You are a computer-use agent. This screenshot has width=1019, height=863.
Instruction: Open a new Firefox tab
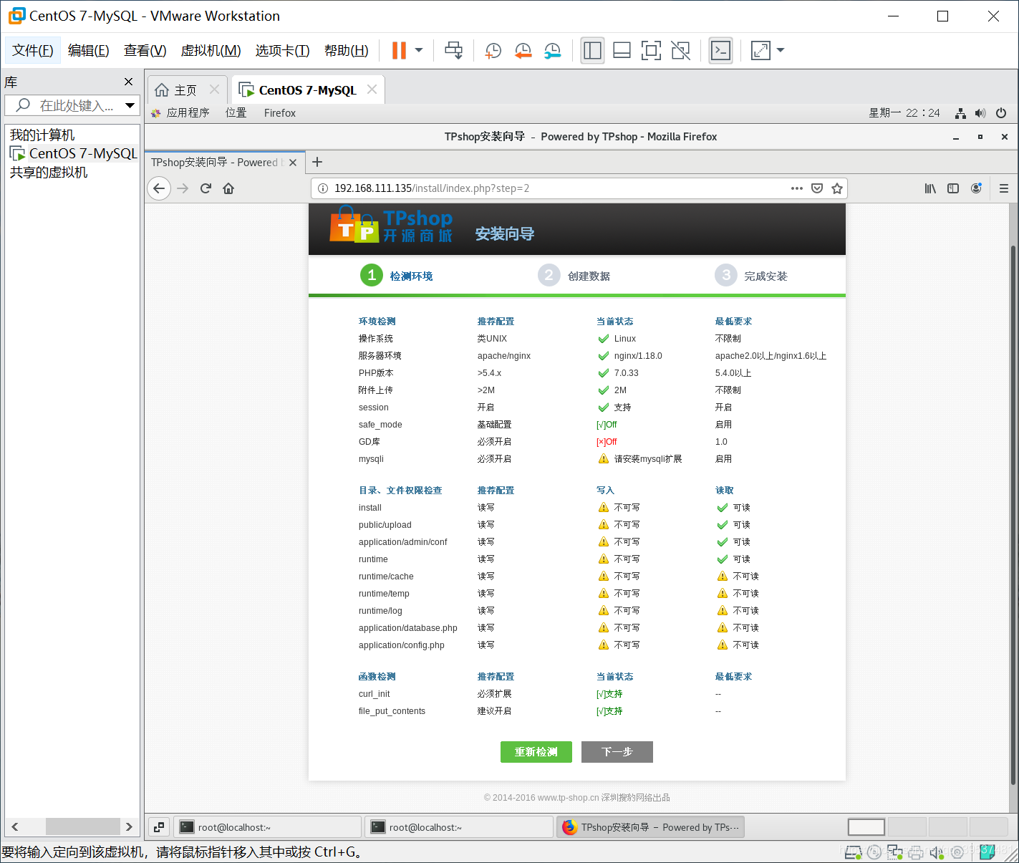[317, 162]
